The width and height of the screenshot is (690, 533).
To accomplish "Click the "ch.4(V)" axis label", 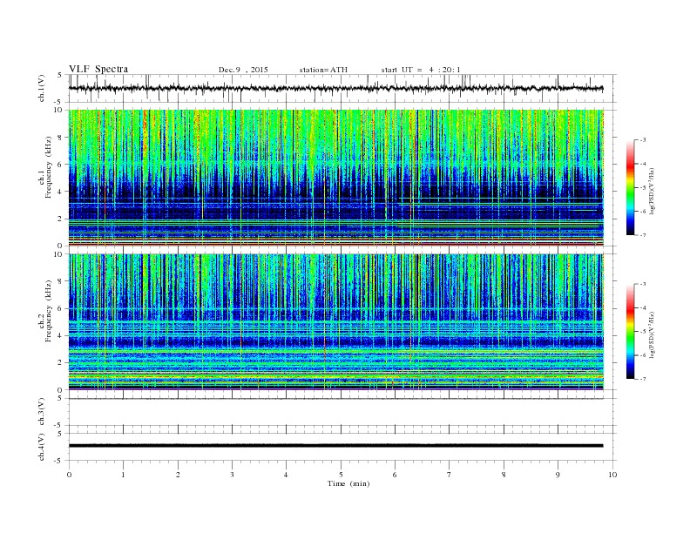I will point(42,447).
